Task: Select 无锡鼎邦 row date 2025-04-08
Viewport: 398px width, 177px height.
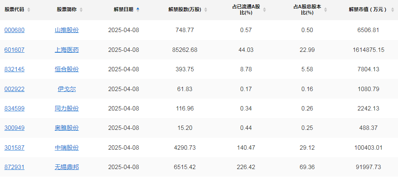Action: pos(124,167)
